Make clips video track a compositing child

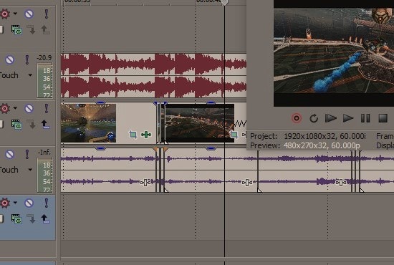pyautogui.click(x=31, y=125)
